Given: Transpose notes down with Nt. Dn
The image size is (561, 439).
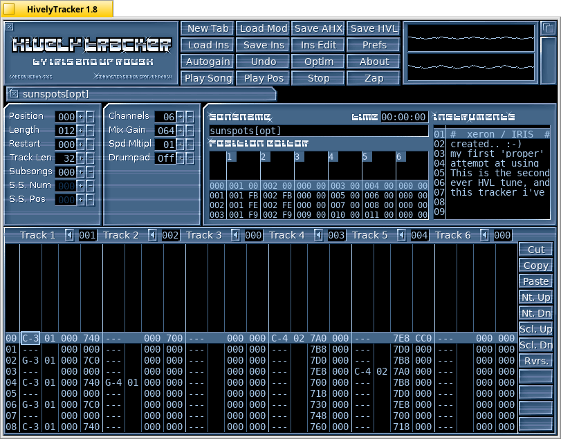Looking at the screenshot, I should pos(535,312).
